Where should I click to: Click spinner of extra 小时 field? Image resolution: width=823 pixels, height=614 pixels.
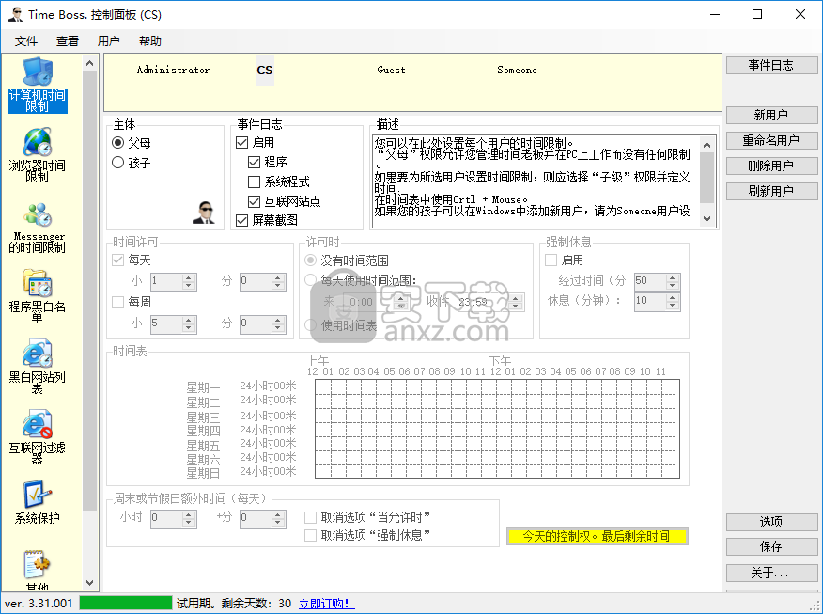189,519
